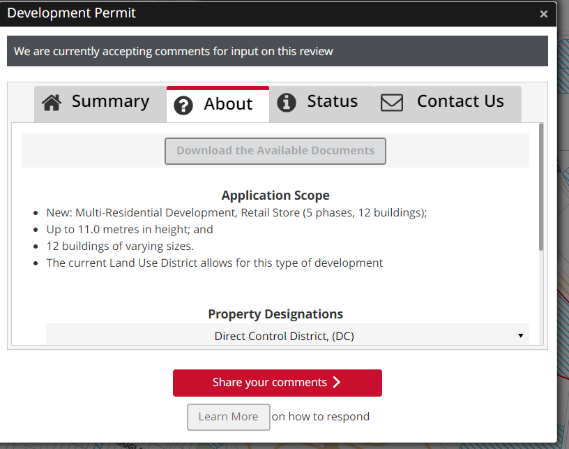The width and height of the screenshot is (569, 449).
Task: Close the Development Permit dialog
Action: tap(543, 14)
